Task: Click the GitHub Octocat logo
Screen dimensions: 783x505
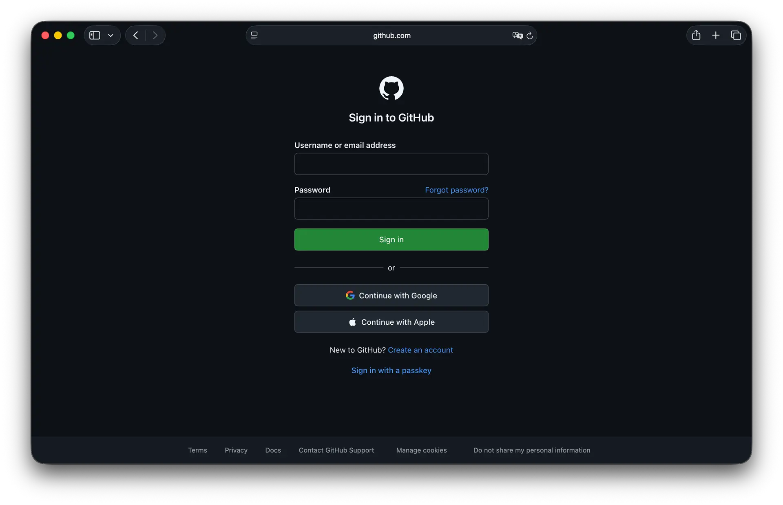Action: pyautogui.click(x=391, y=88)
